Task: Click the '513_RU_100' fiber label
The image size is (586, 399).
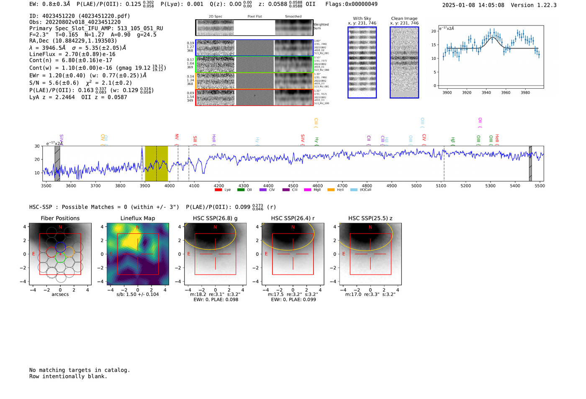Action: point(321,103)
